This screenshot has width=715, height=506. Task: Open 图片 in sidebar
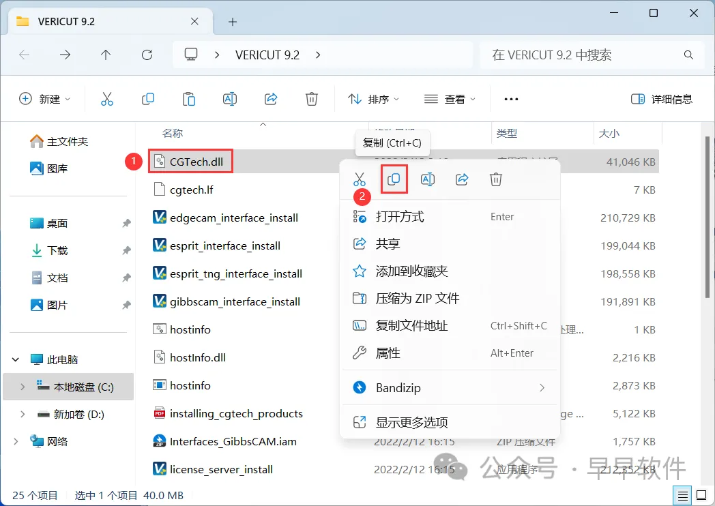pyautogui.click(x=49, y=305)
